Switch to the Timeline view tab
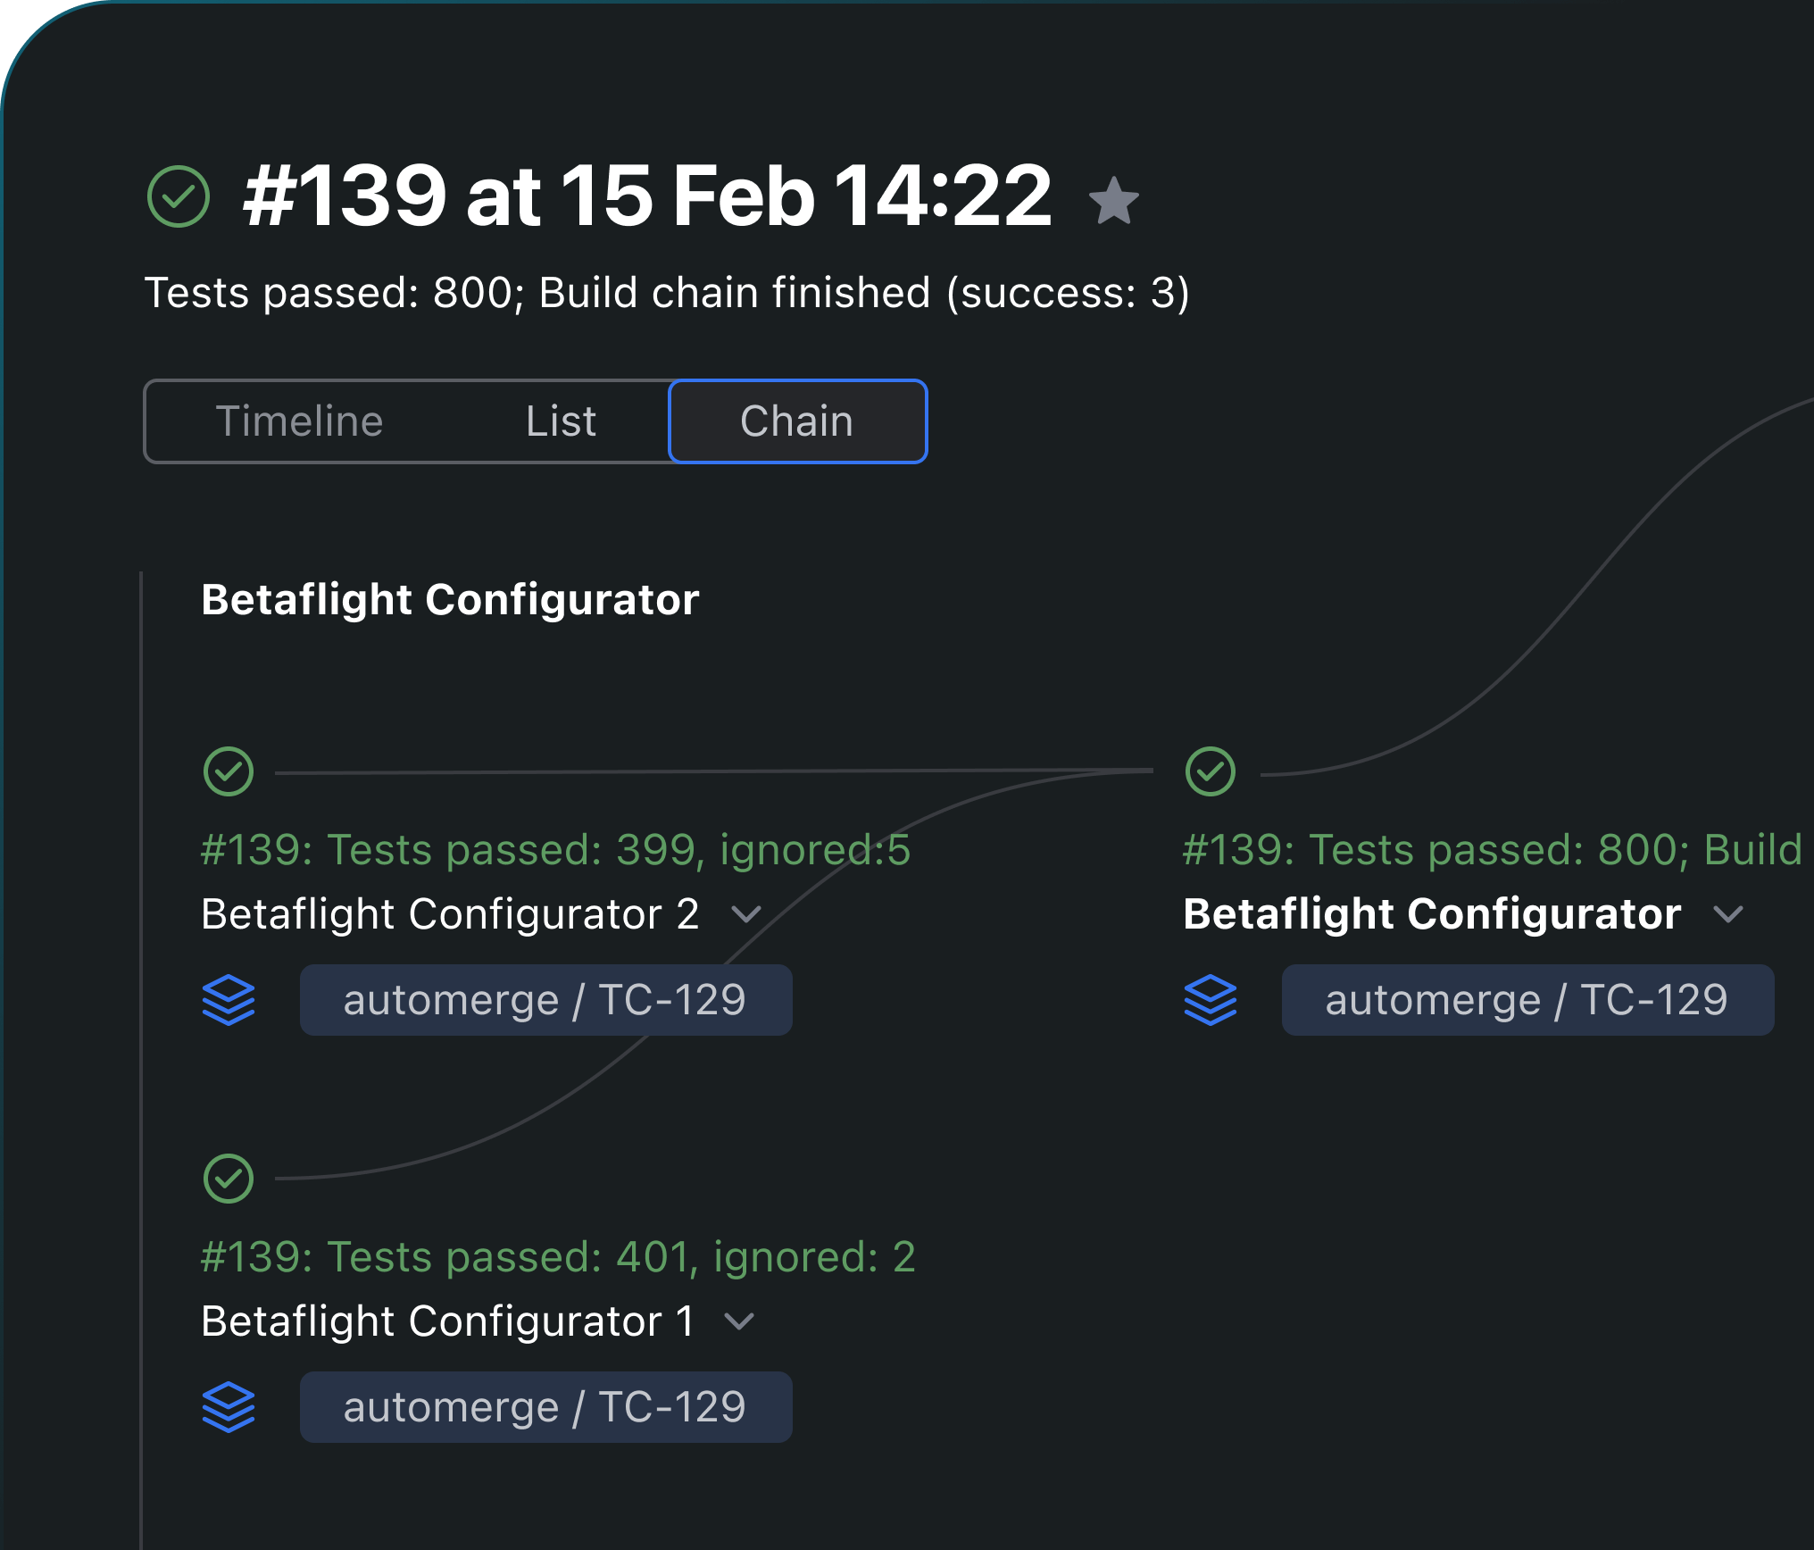Screen dimensions: 1814x1550 (299, 421)
